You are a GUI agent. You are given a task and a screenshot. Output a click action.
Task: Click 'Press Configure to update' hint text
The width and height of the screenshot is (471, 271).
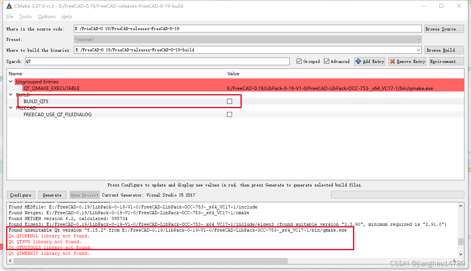pyautogui.click(x=235, y=185)
